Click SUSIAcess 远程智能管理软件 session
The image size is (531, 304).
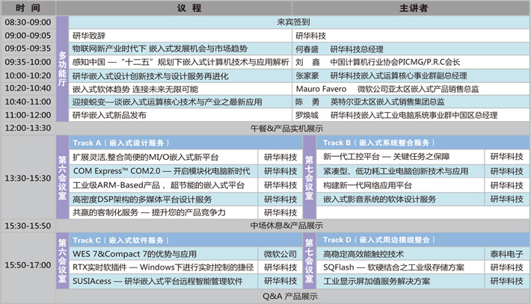point(163,282)
